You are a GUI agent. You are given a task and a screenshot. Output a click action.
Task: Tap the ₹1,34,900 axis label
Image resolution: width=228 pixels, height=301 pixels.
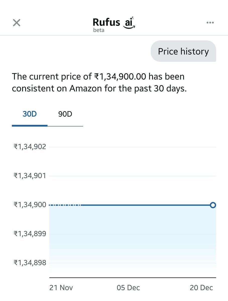pos(30,205)
